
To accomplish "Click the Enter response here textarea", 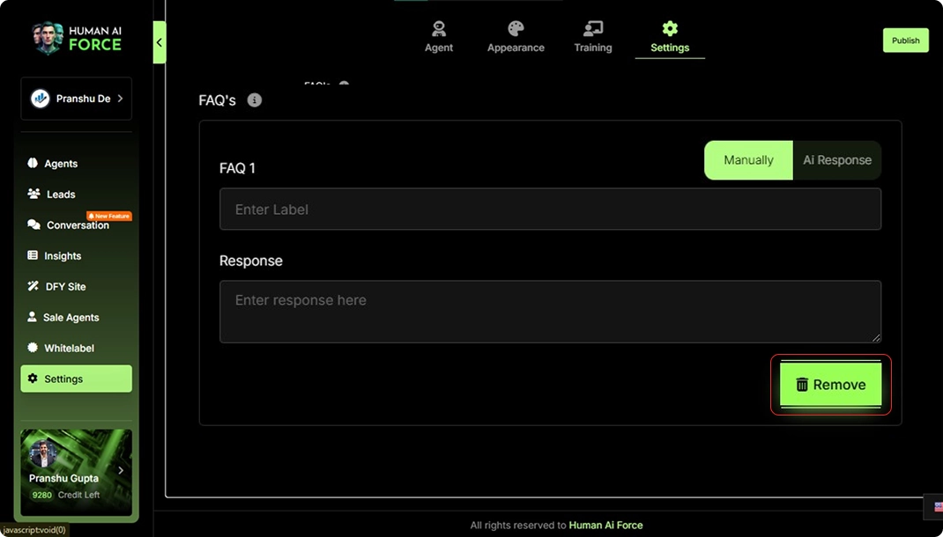I will [550, 312].
